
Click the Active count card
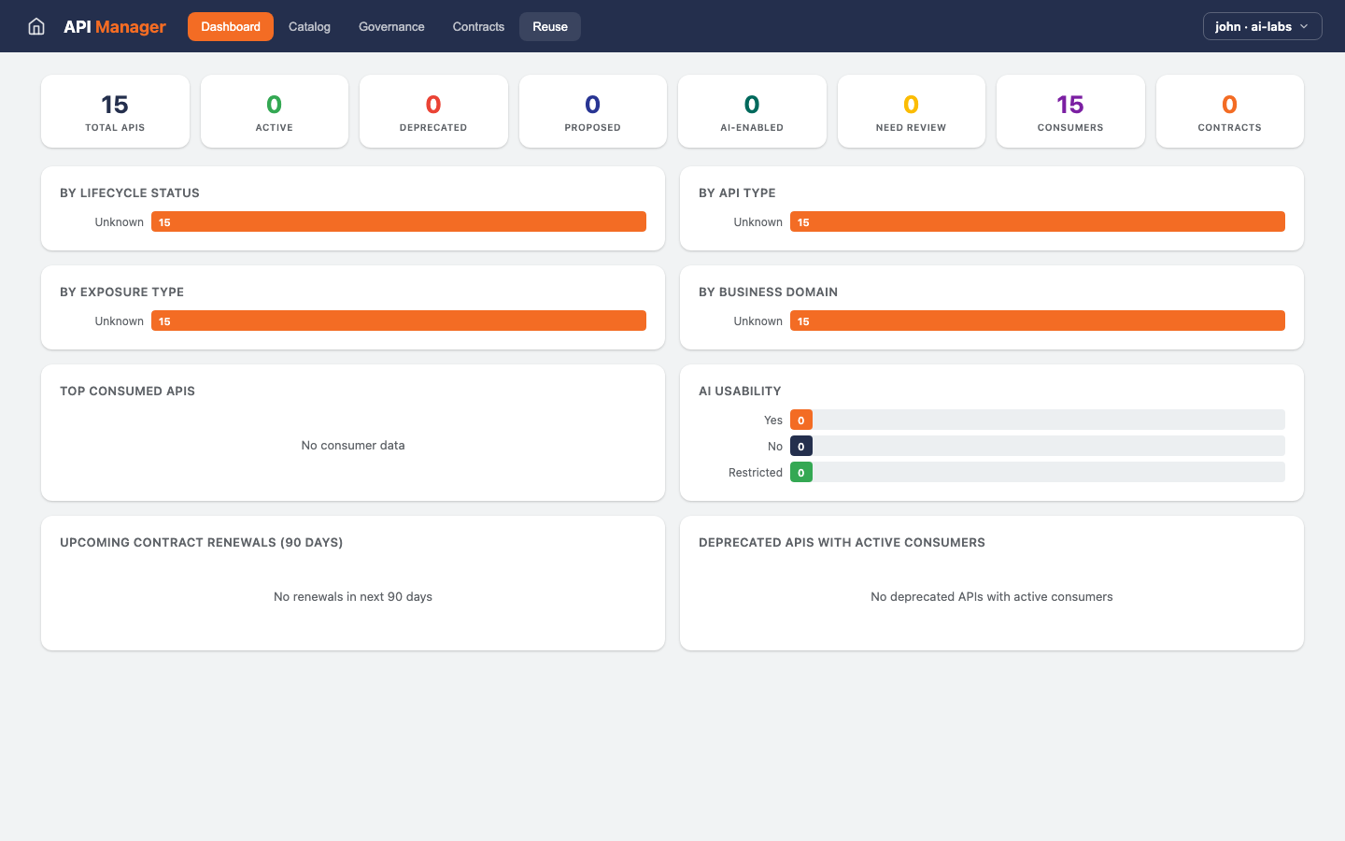[274, 110]
